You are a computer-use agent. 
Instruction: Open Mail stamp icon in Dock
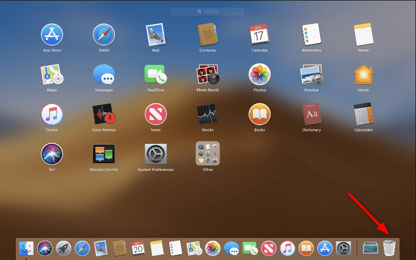pos(101,248)
